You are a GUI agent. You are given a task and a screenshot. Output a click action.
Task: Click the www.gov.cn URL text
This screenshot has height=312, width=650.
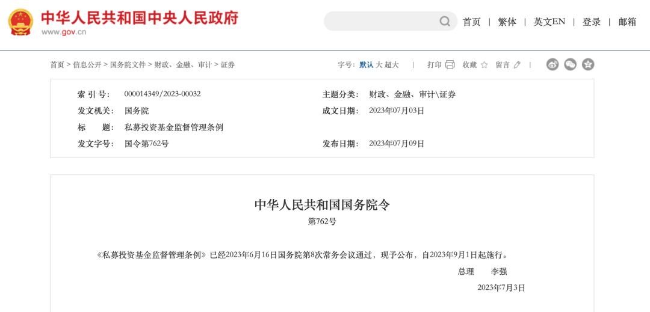(x=63, y=32)
